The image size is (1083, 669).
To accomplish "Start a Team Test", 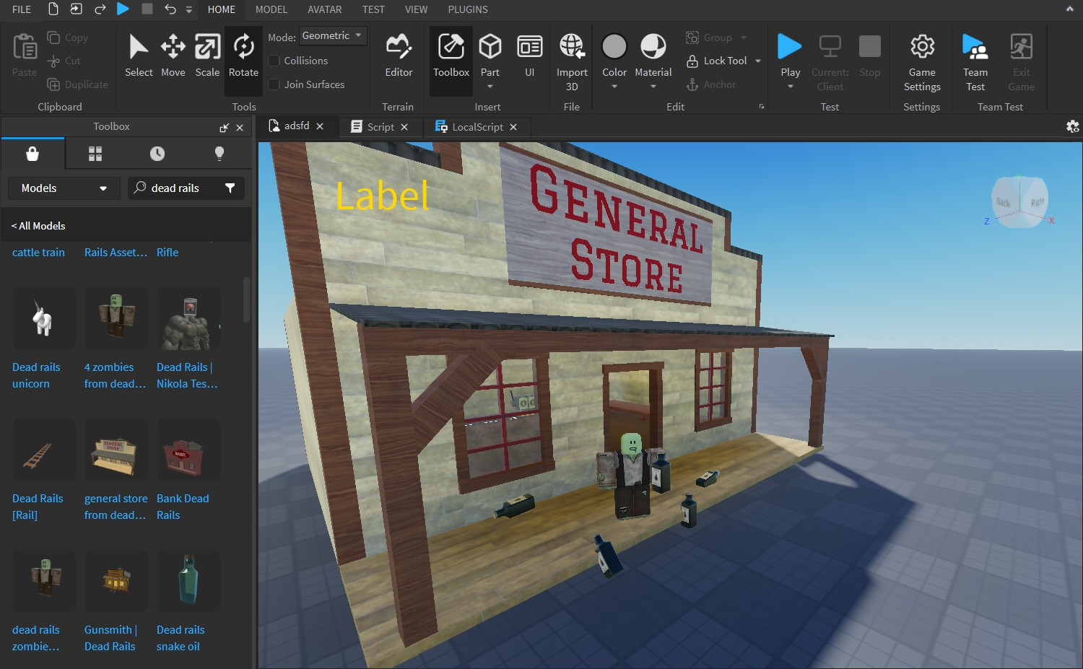I will pyautogui.click(x=975, y=61).
